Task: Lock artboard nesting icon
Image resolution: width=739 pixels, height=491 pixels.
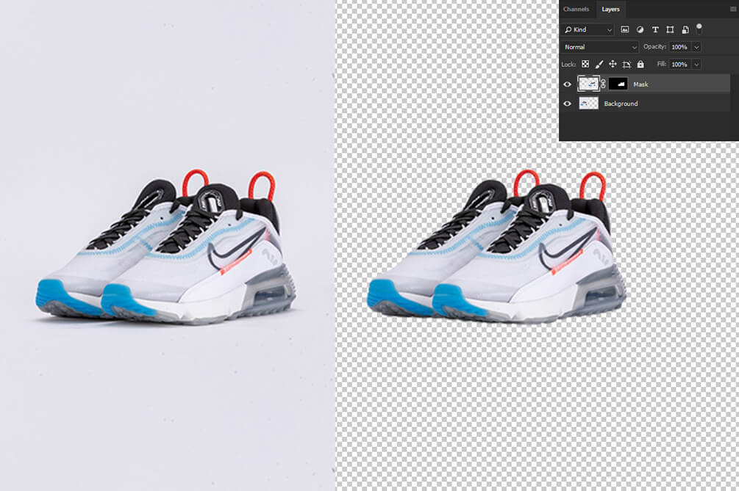Action: pos(626,65)
